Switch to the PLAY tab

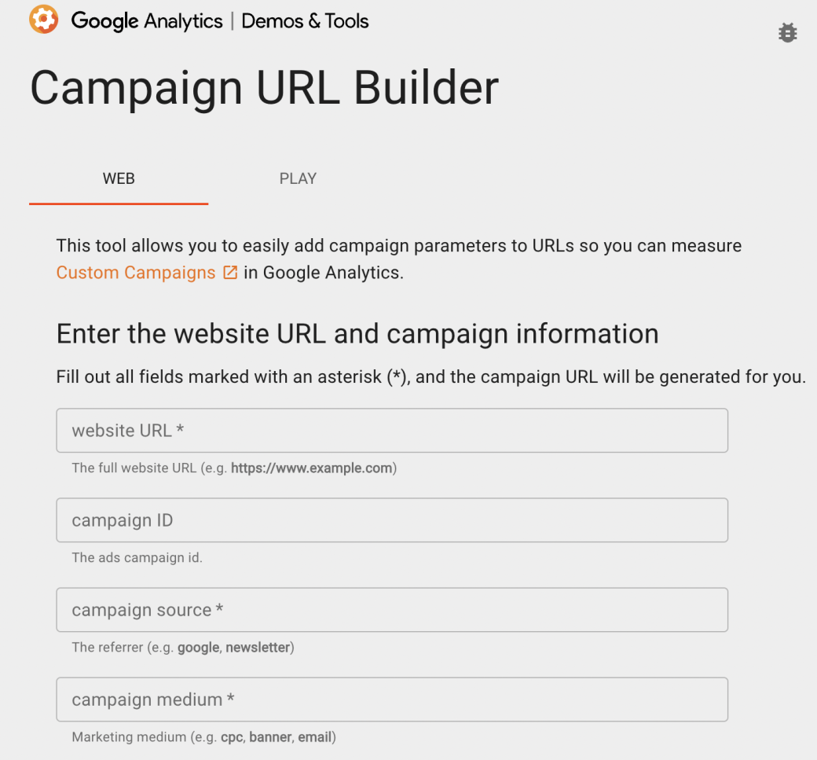[298, 178]
